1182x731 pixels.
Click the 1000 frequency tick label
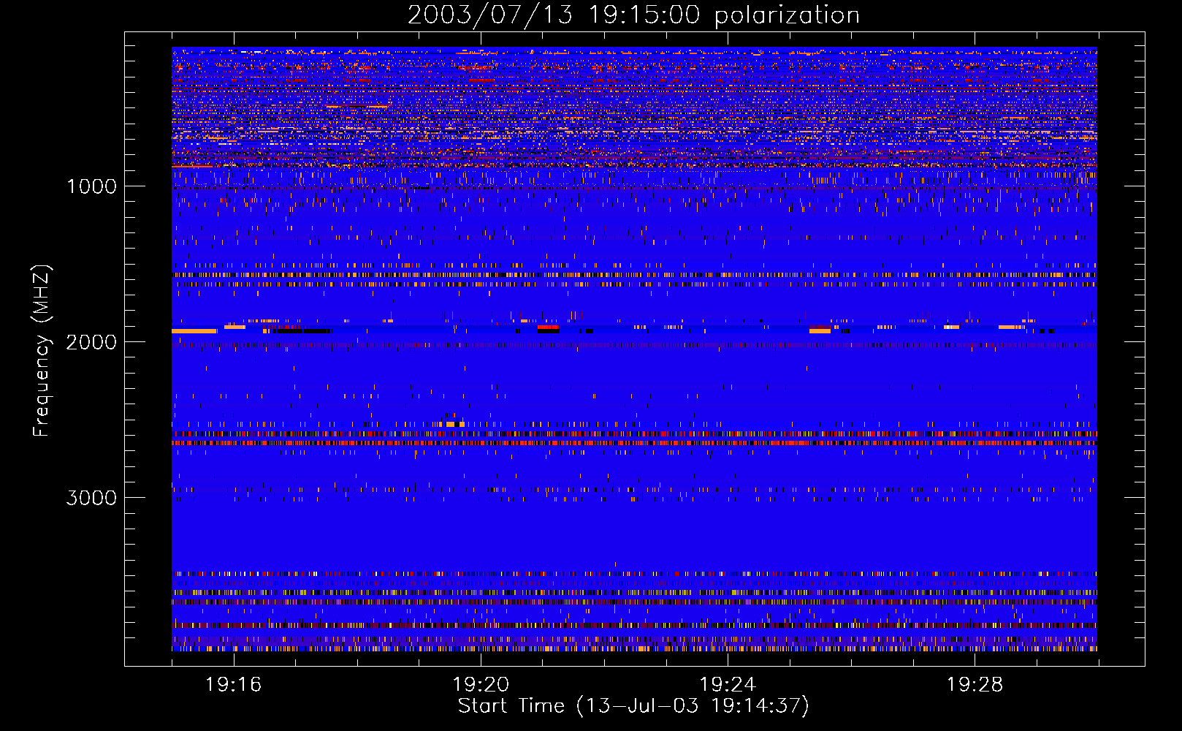pyautogui.click(x=91, y=186)
